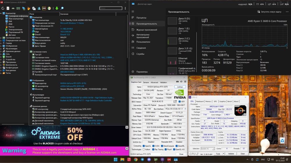Screen dimensions: 291x163
Task: Open the GPU-Z hamburger menu icon
Action: coord(185,81)
